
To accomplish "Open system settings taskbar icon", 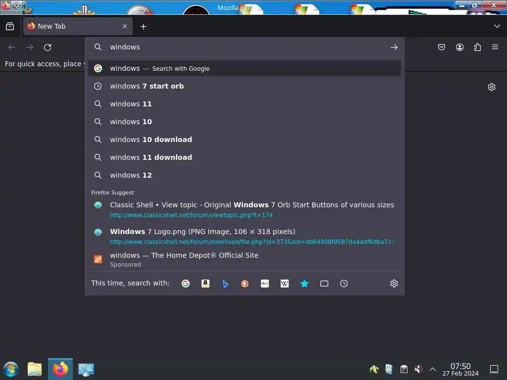I will (86, 369).
